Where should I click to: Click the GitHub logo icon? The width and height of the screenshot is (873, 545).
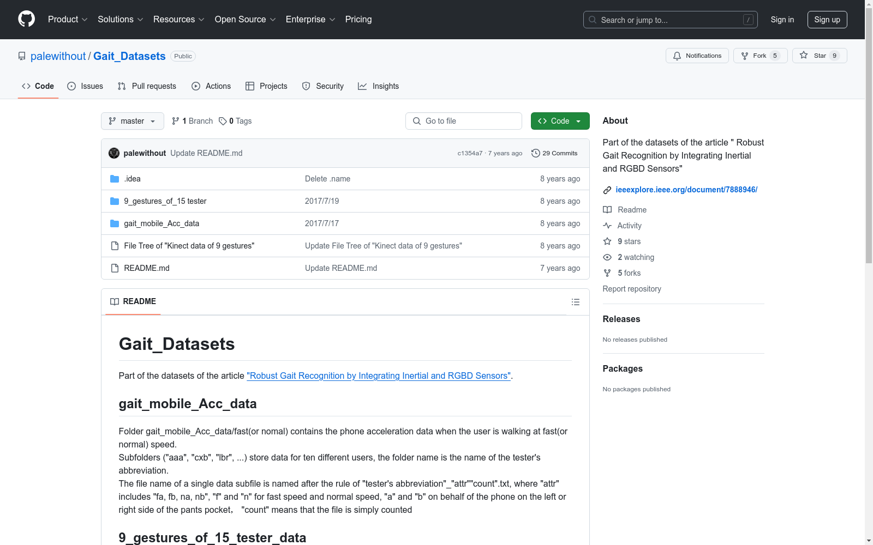click(x=26, y=19)
